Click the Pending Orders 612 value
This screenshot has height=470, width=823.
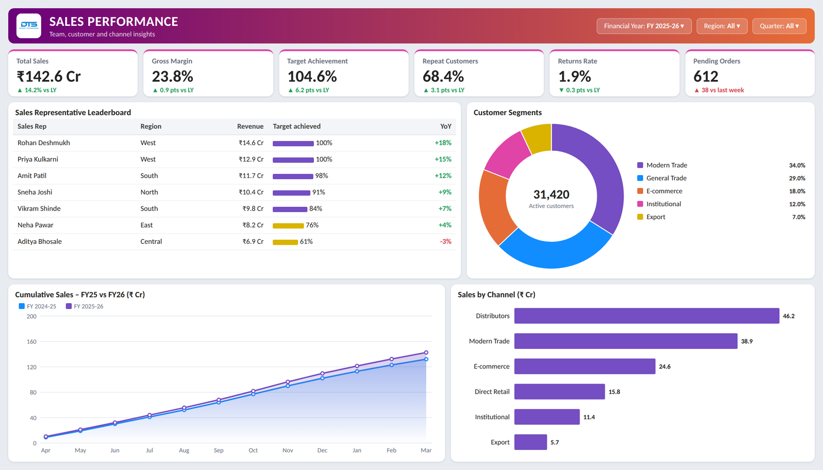tap(706, 76)
